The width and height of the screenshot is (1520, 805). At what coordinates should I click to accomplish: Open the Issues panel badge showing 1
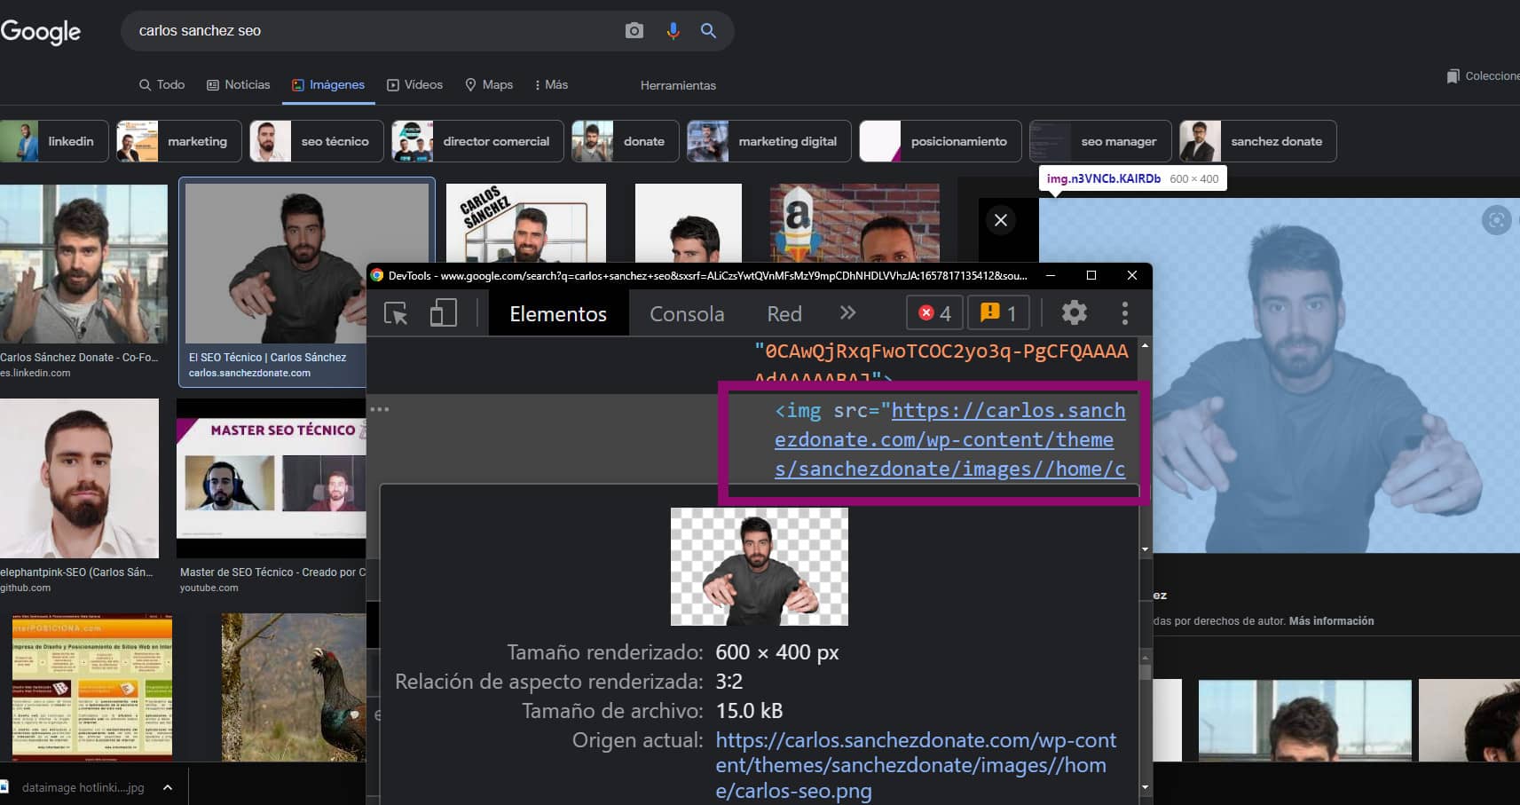tap(997, 312)
